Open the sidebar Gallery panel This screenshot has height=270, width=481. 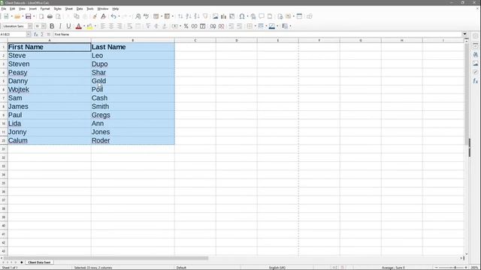(475, 63)
